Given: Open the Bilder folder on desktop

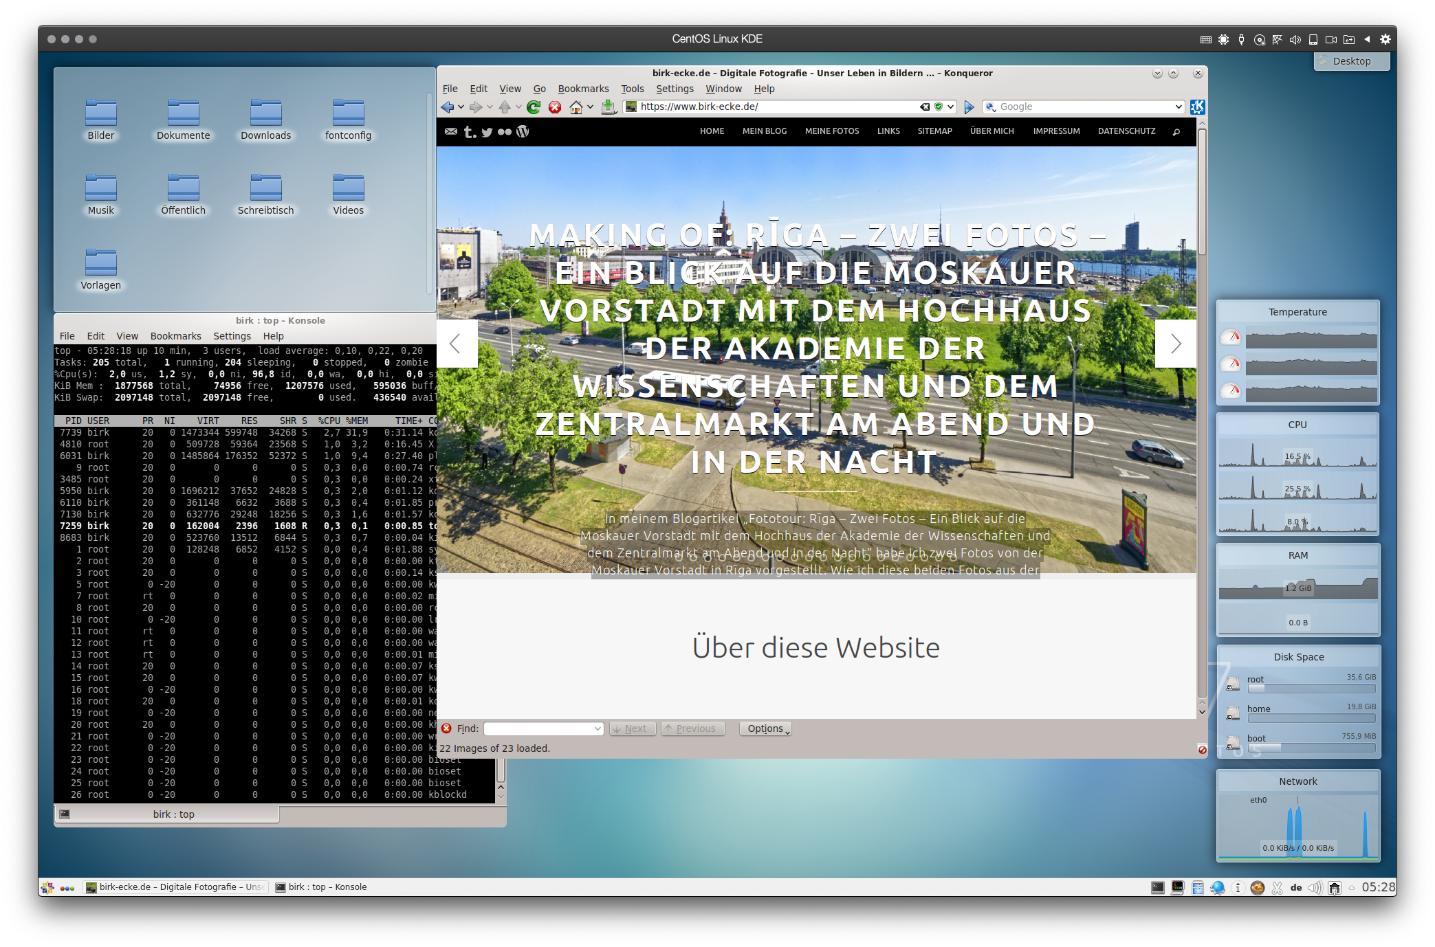Looking at the screenshot, I should click(100, 120).
